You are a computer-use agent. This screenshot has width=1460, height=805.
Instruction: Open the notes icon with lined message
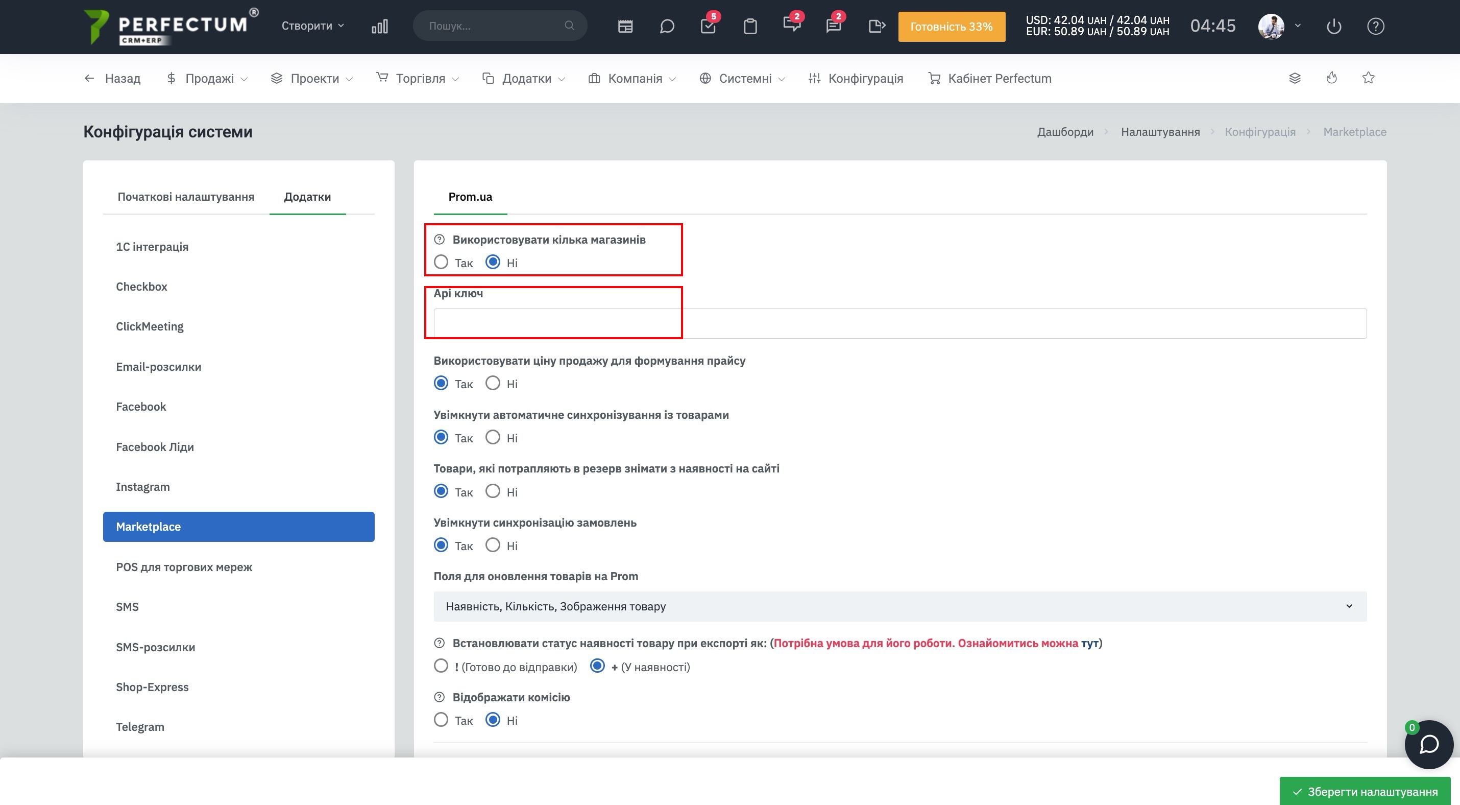(x=834, y=26)
